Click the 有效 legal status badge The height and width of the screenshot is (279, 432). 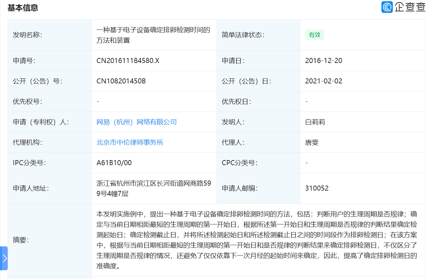pos(314,35)
